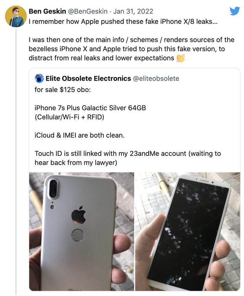Open Elite Obsolete Electronics avatar icon
The image size is (244, 296).
39,78
